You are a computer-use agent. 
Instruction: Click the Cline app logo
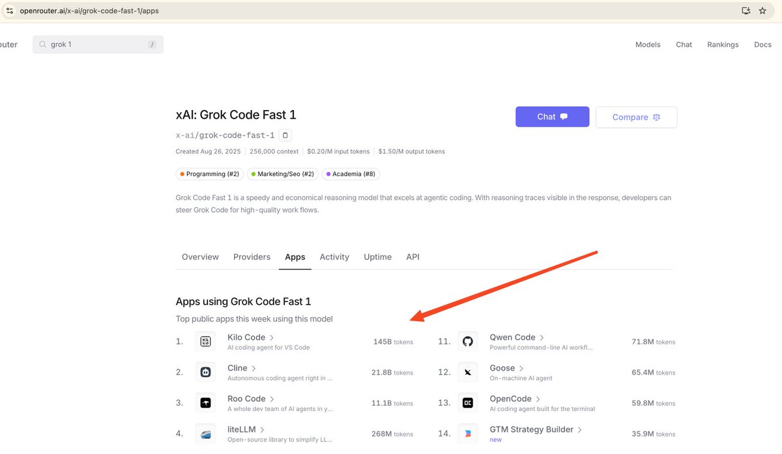point(205,372)
